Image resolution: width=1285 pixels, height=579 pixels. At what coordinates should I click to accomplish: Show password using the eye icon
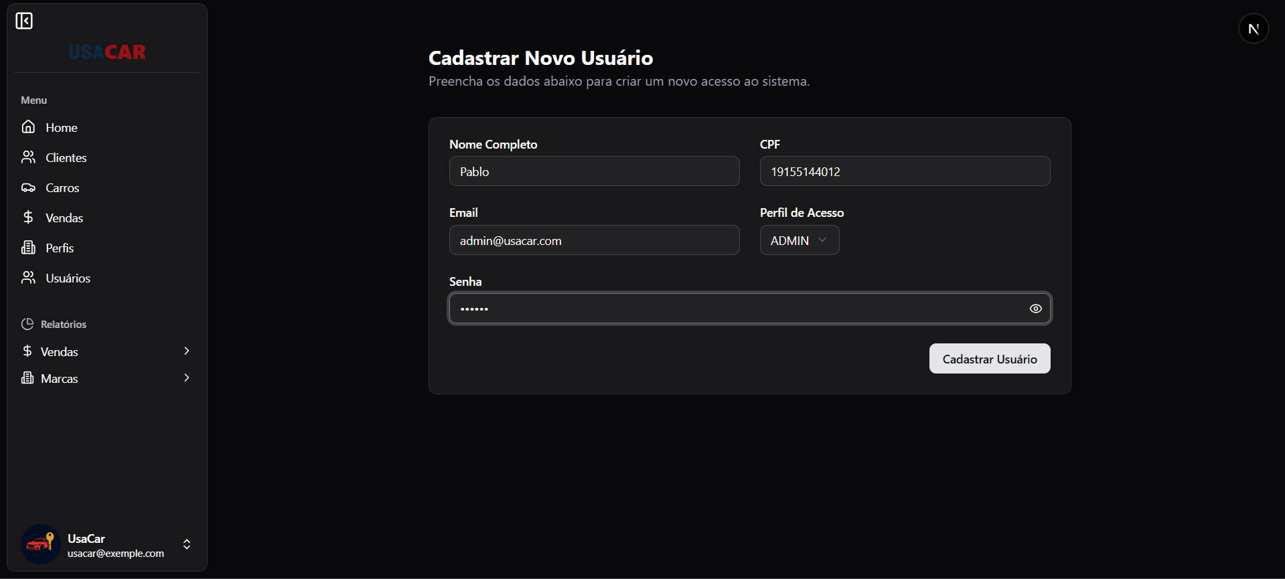click(x=1035, y=309)
